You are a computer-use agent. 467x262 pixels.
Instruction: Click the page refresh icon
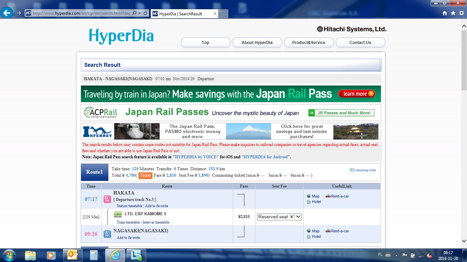(x=145, y=13)
